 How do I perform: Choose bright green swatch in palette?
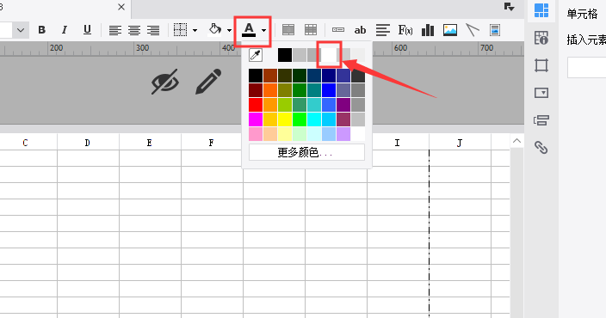click(300, 119)
